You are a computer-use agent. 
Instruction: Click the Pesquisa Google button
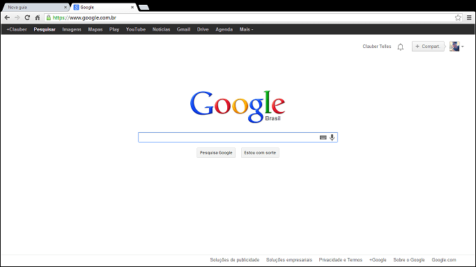click(x=216, y=152)
